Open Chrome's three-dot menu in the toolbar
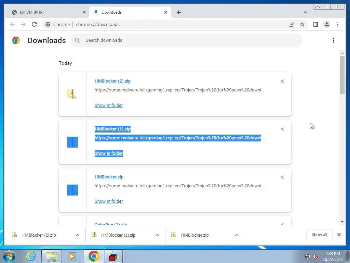Image resolution: width=350 pixels, height=263 pixels. [x=338, y=24]
